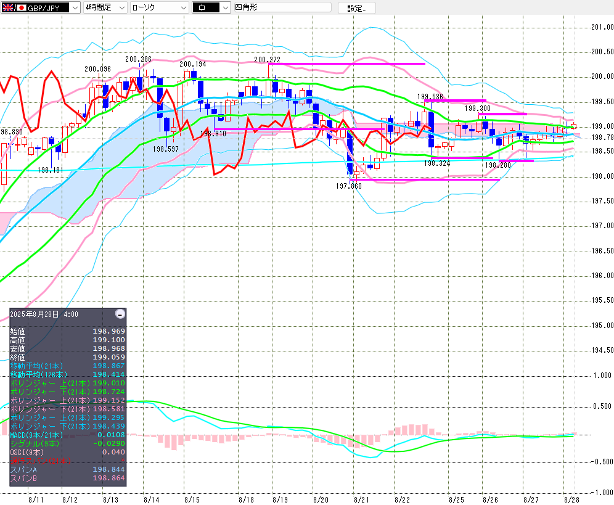Click the 198.181 price label on chart
Image resolution: width=614 pixels, height=505 pixels.
coord(50,170)
